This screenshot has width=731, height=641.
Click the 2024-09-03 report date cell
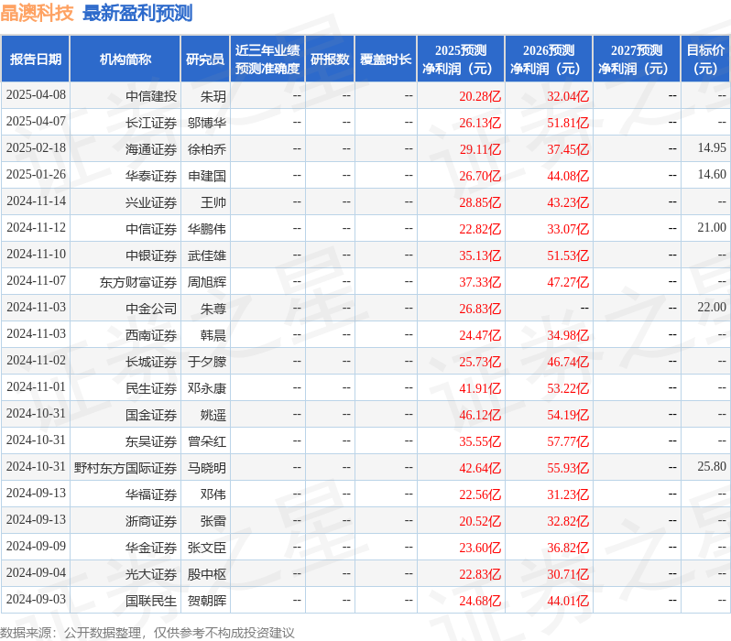36,600
